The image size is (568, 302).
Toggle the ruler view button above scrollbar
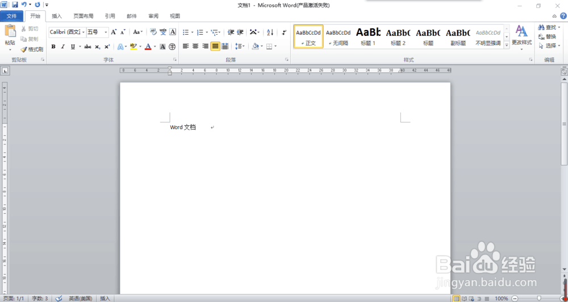pos(564,72)
